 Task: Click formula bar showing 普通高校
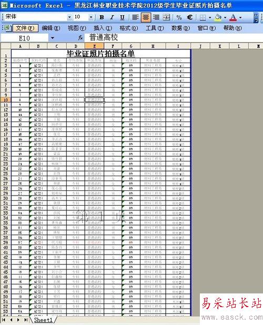click(174, 38)
